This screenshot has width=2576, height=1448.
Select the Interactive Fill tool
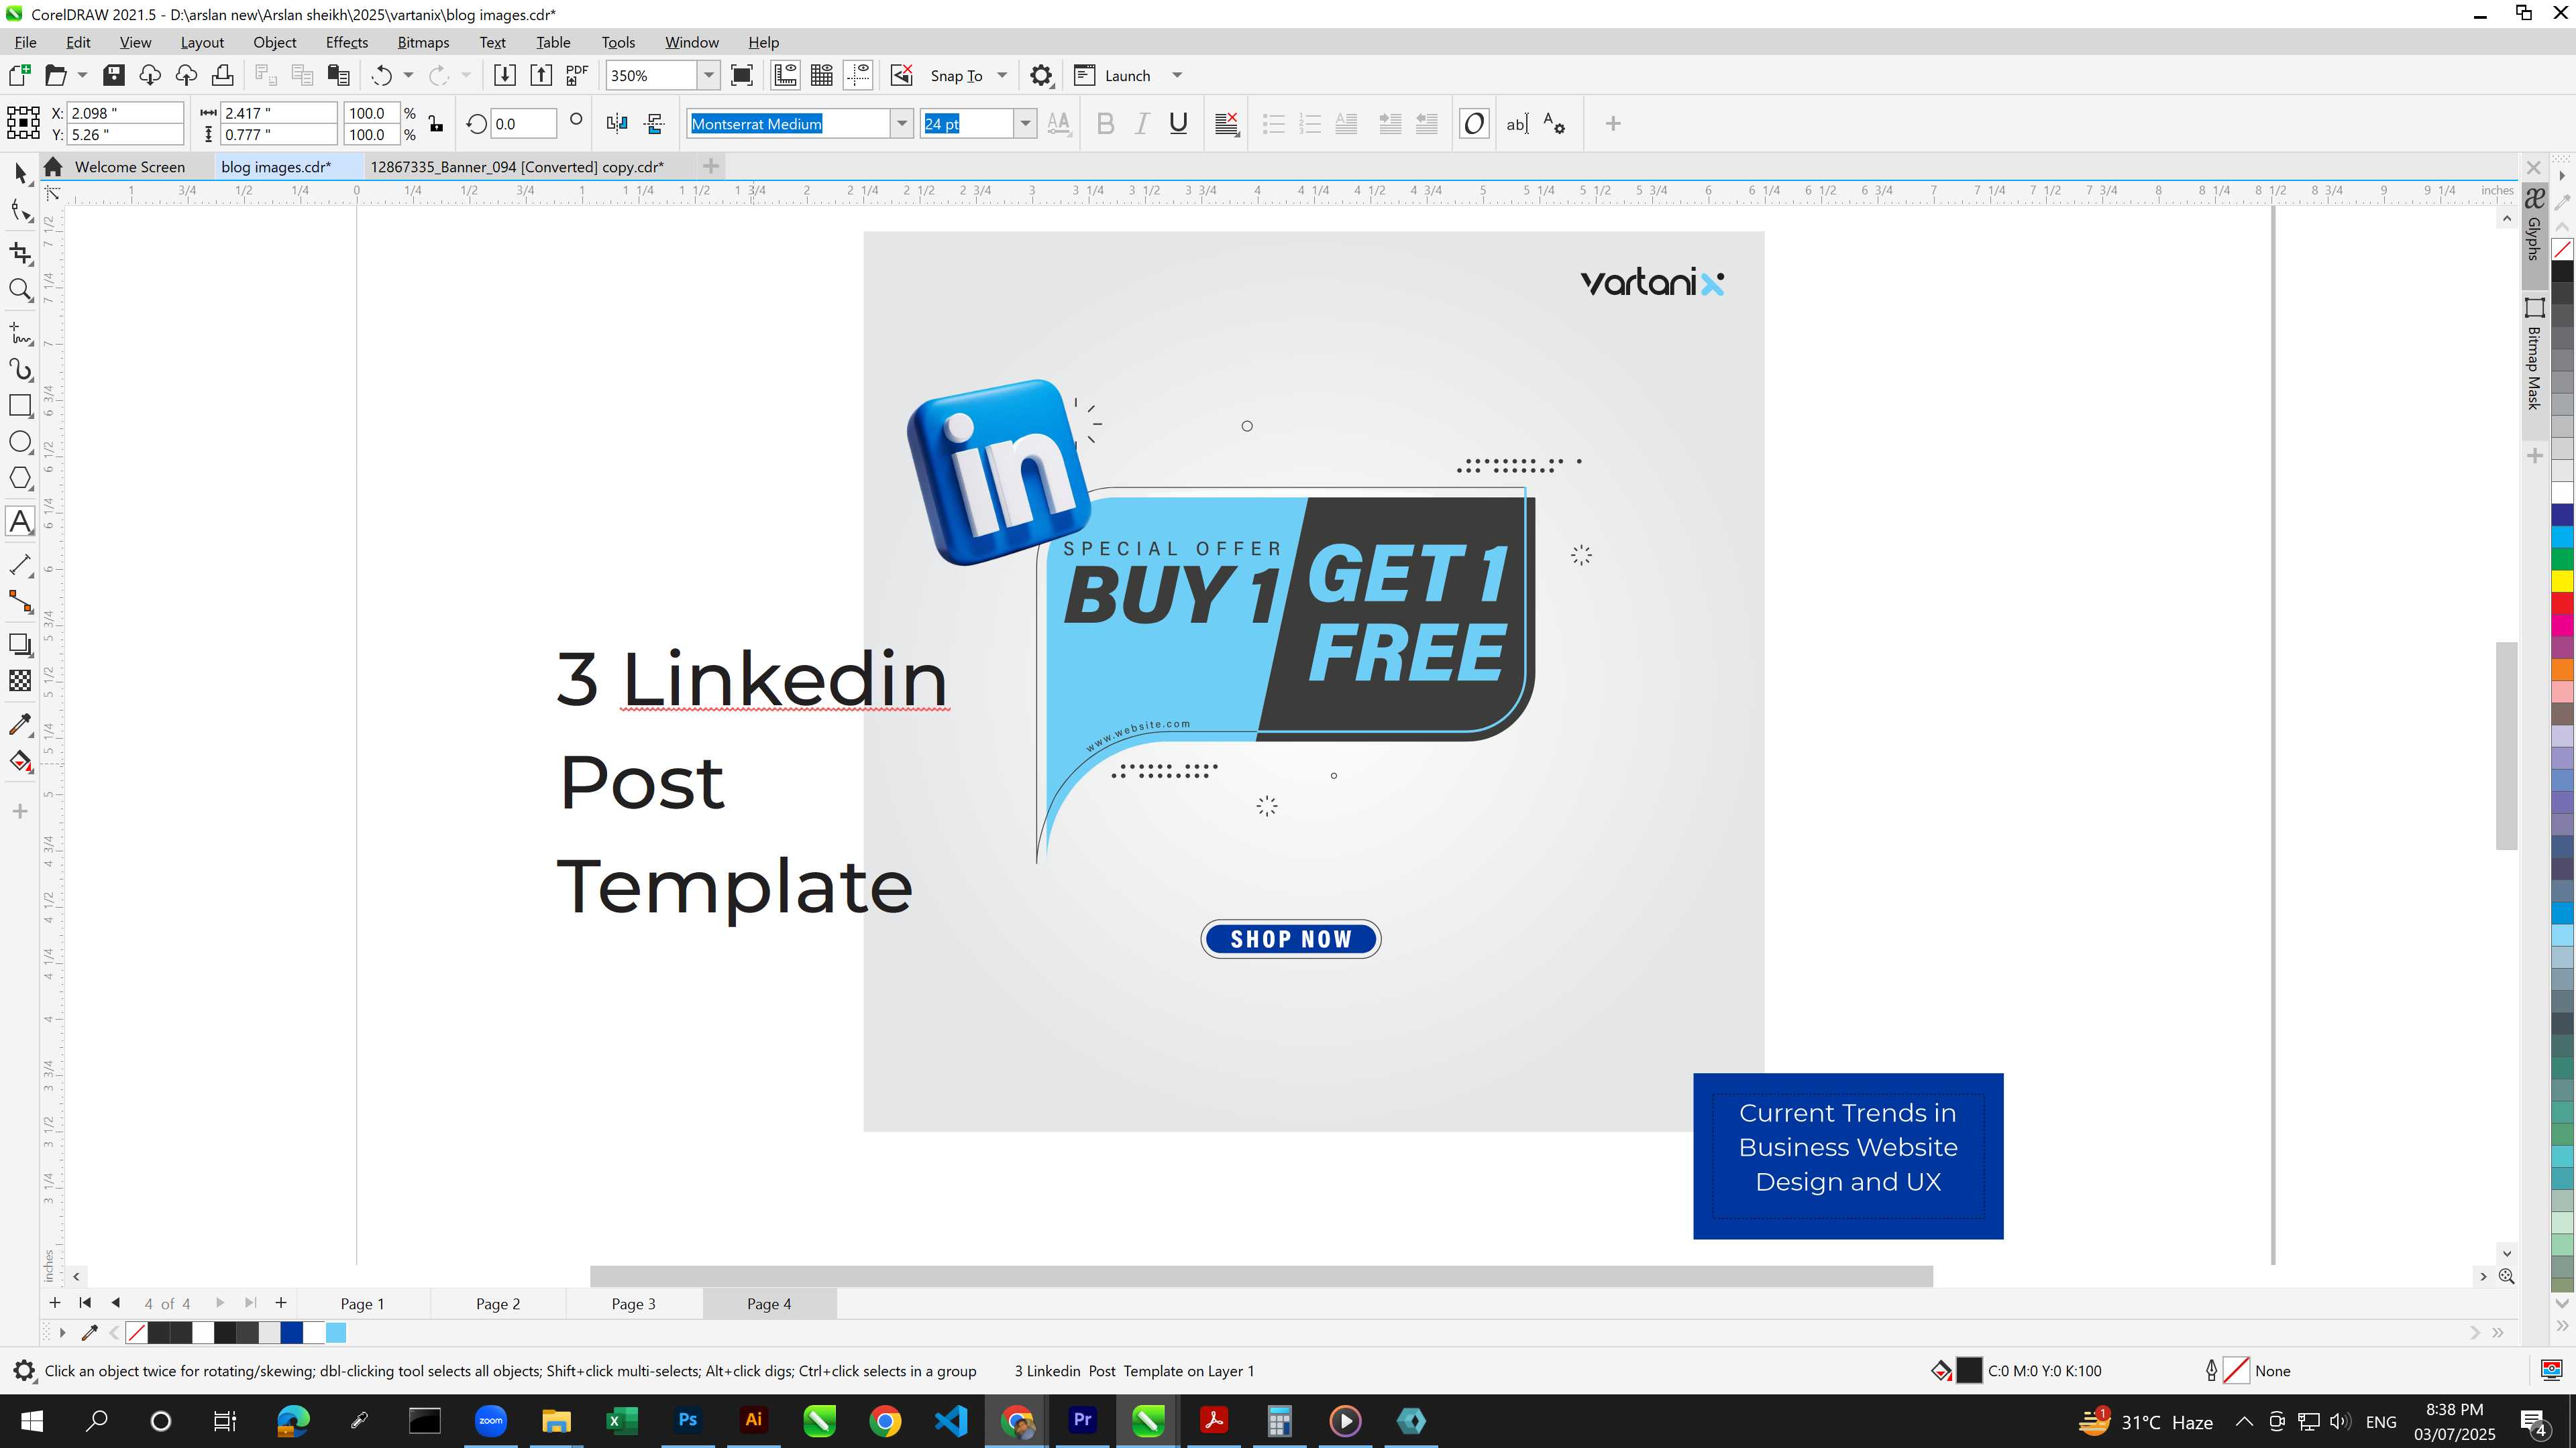point(20,762)
